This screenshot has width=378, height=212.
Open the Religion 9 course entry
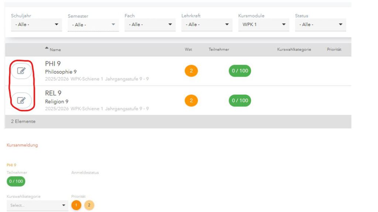point(56,101)
